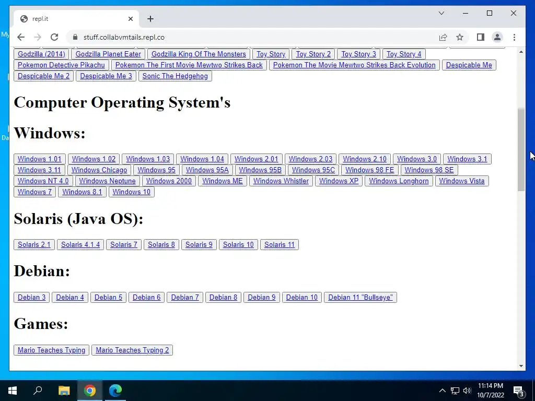Open Pokemon Detective Pikachu link

[62, 65]
